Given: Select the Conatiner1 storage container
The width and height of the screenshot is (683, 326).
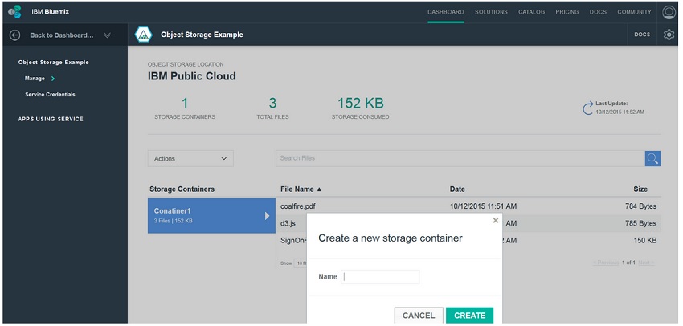Looking at the screenshot, I should pos(211,215).
